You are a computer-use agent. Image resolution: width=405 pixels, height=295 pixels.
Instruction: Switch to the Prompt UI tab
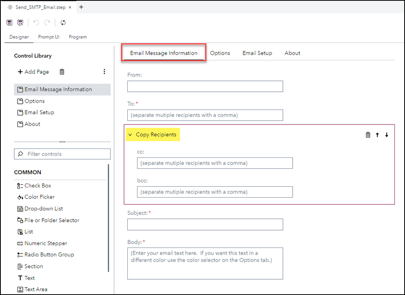[x=49, y=37]
